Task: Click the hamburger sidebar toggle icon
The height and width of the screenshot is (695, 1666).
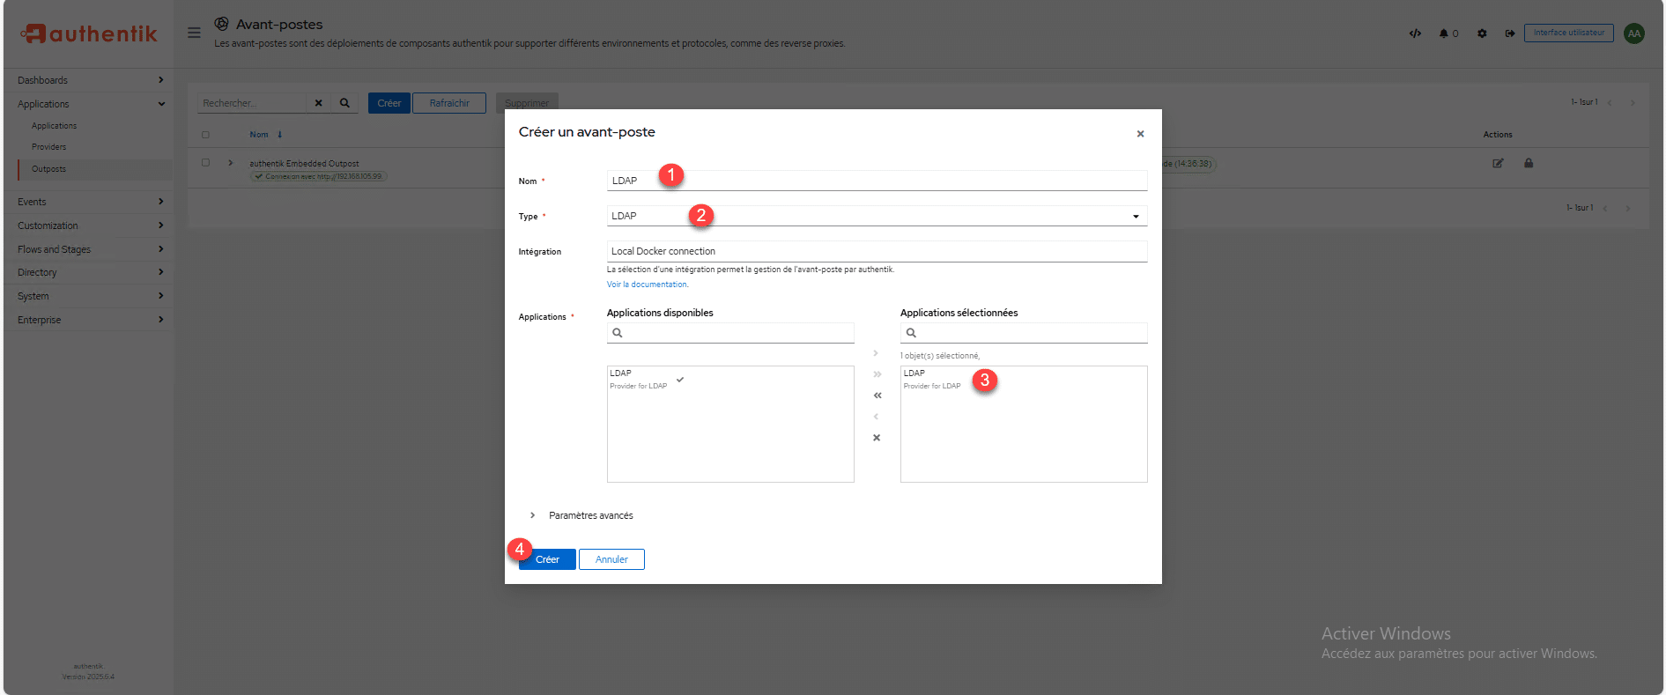Action: 194,33
